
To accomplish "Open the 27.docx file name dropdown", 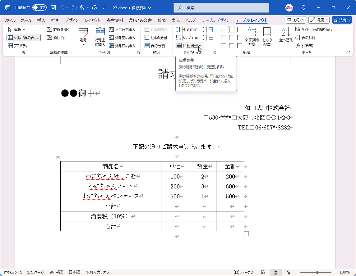I will 132,8.
